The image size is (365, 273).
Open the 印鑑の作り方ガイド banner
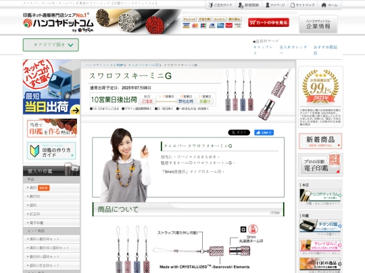click(x=51, y=151)
